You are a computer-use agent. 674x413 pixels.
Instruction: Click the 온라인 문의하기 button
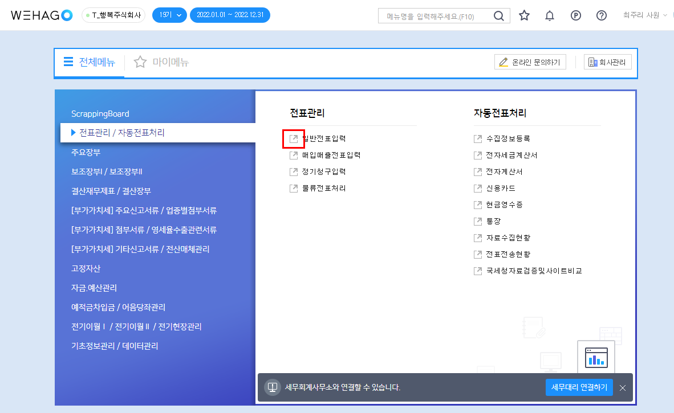pyautogui.click(x=530, y=62)
